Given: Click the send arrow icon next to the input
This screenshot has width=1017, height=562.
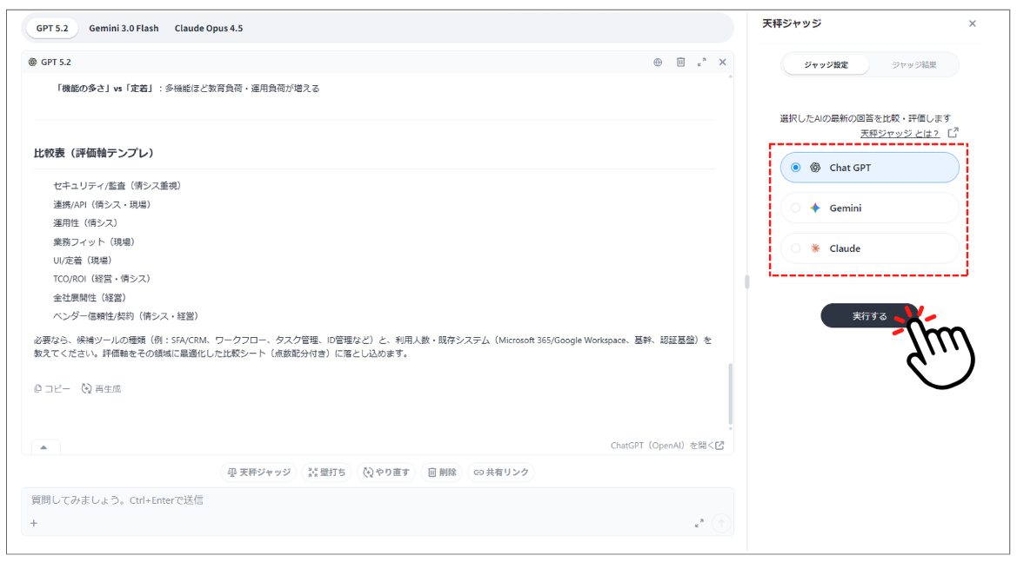Looking at the screenshot, I should point(721,523).
